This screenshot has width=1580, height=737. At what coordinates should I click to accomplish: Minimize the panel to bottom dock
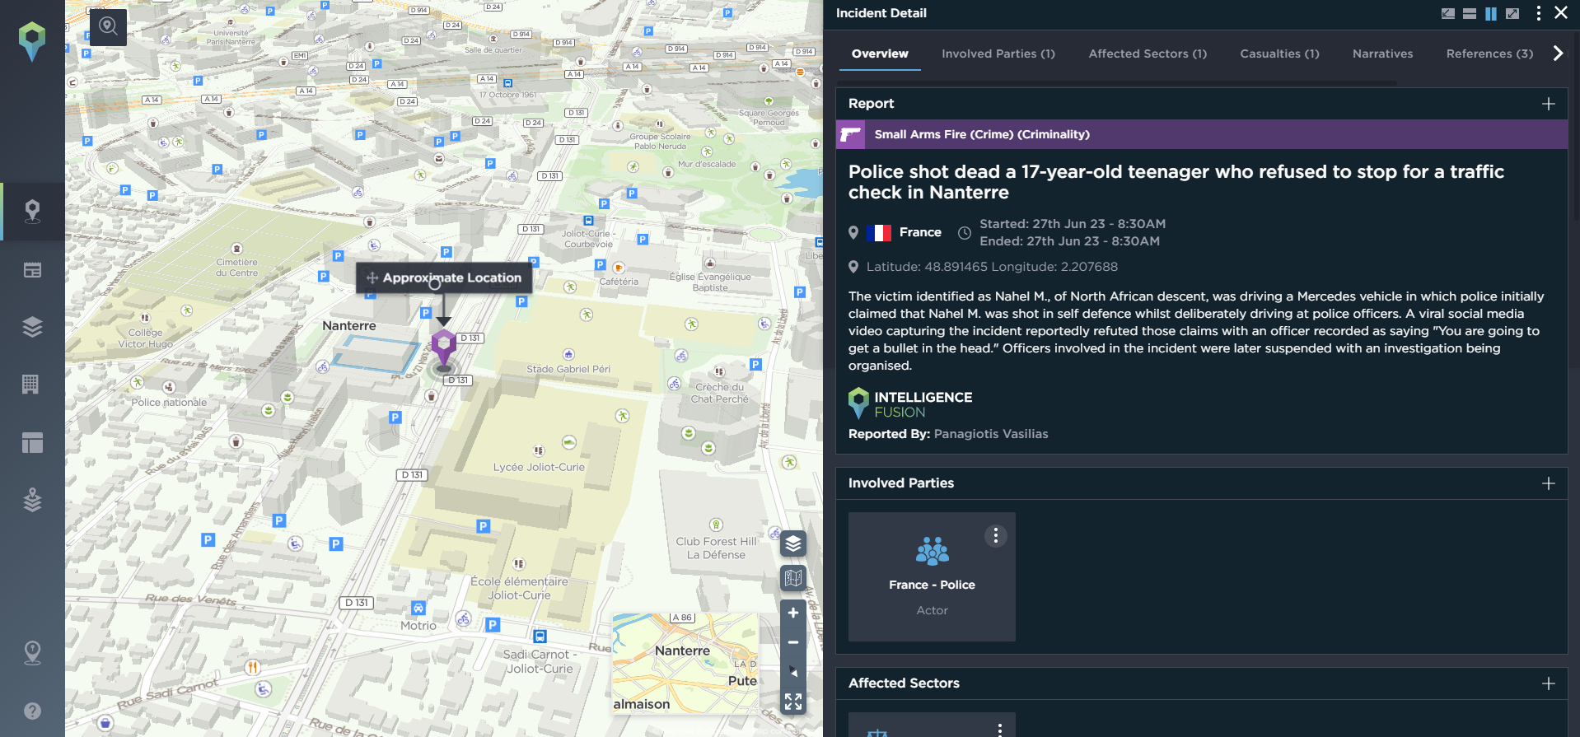(1447, 13)
